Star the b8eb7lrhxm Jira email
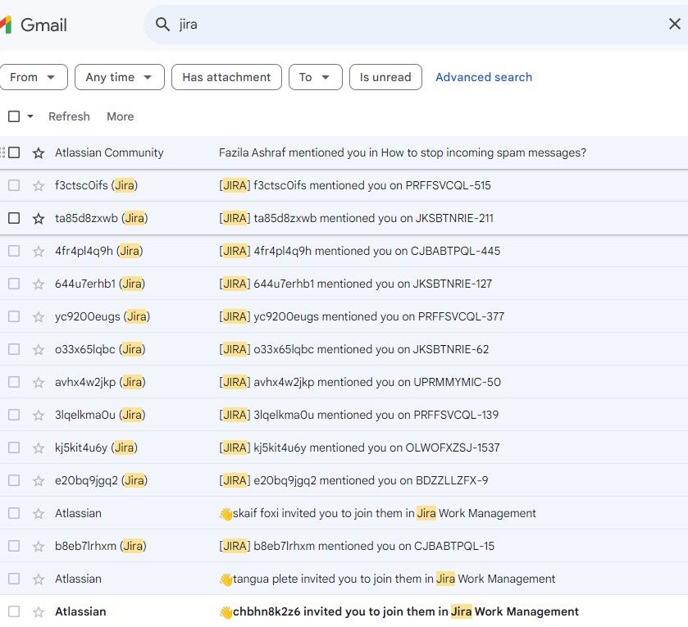 pyautogui.click(x=39, y=547)
